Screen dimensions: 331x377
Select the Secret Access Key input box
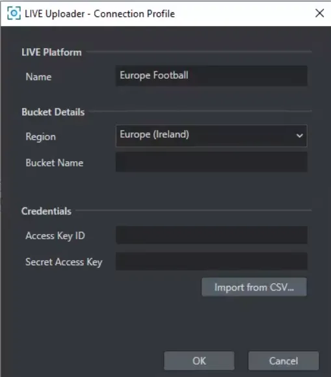click(x=211, y=261)
